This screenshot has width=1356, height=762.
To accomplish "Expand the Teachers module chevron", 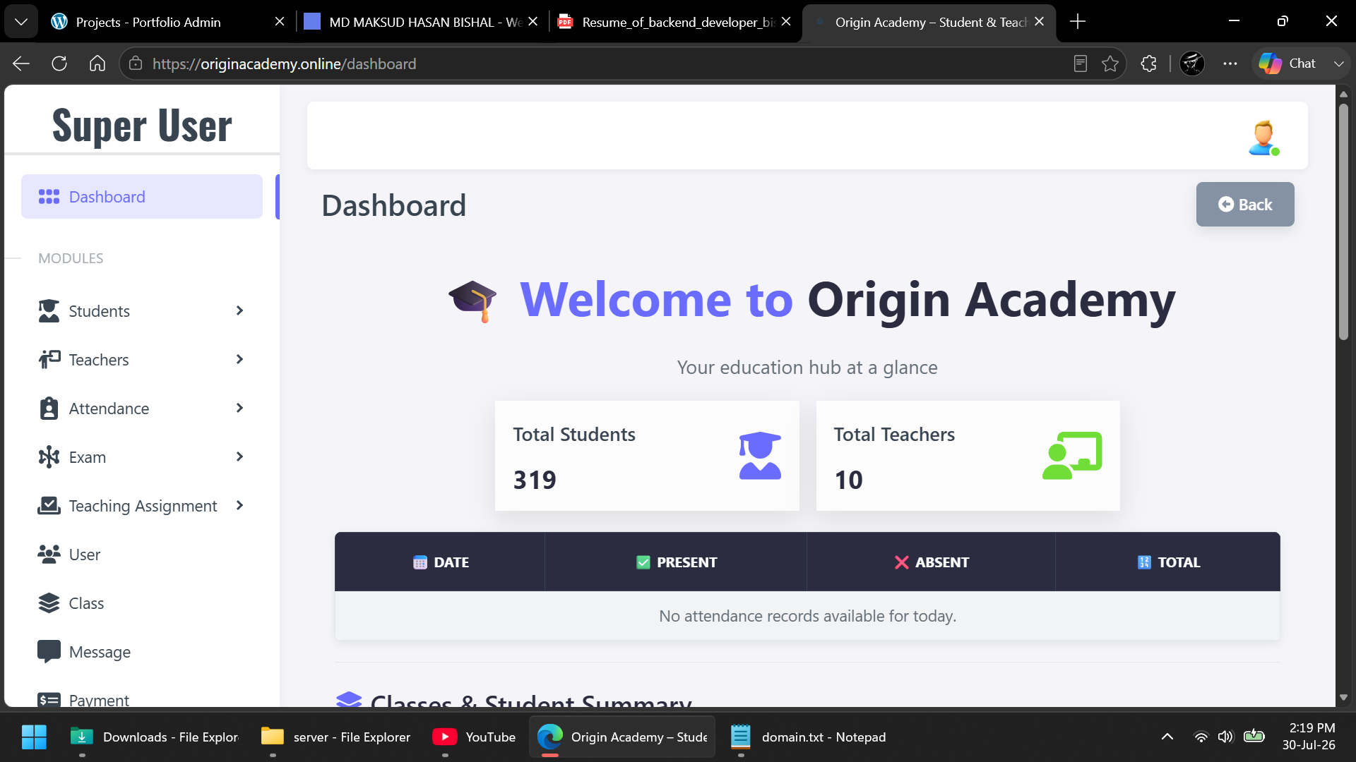I will click(239, 359).
